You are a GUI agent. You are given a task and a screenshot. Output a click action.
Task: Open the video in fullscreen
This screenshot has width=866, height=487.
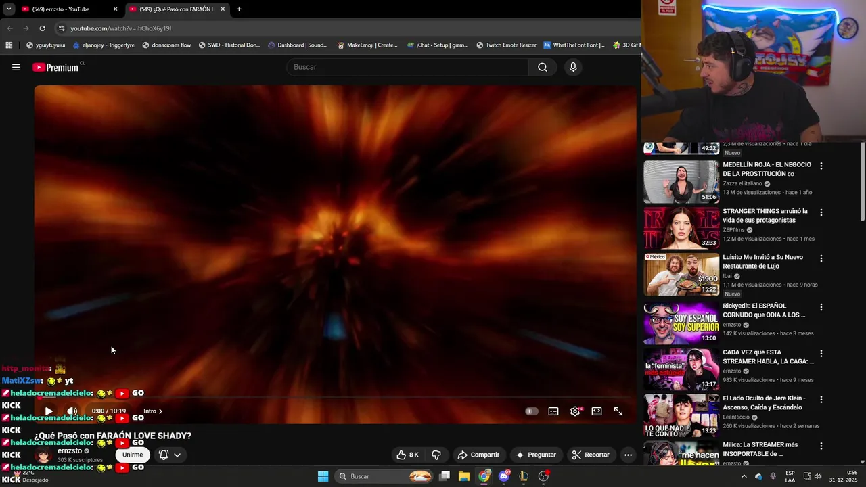click(618, 411)
